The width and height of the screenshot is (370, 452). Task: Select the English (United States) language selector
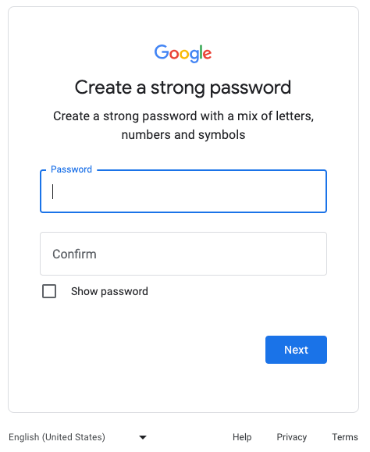(78, 437)
